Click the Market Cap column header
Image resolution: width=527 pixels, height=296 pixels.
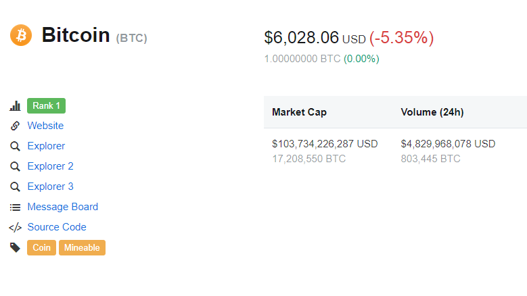tap(299, 112)
